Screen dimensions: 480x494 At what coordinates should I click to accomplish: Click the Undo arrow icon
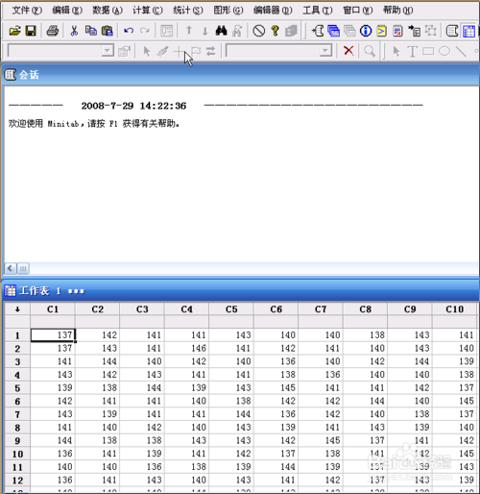pos(129,31)
